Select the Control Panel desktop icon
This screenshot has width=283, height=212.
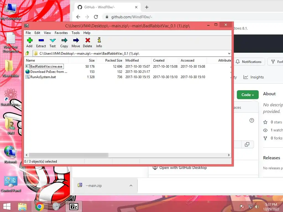(11, 184)
